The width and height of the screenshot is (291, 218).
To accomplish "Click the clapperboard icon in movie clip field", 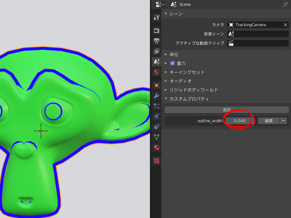I will coord(231,43).
